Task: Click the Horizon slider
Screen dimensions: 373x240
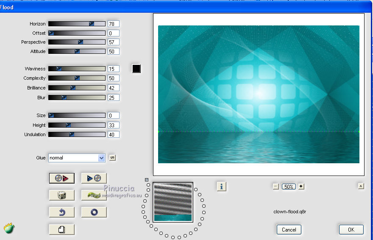Action: click(77, 24)
